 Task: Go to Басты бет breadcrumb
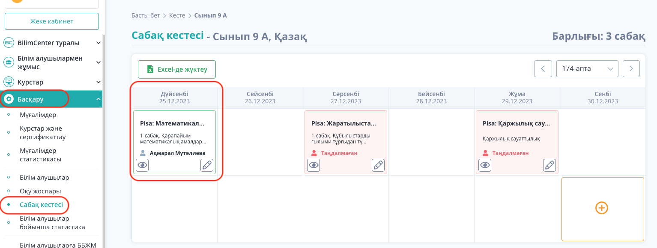click(x=146, y=15)
